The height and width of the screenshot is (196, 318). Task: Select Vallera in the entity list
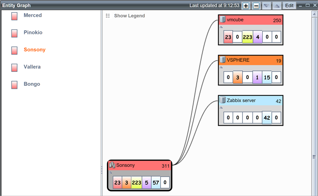click(32, 67)
